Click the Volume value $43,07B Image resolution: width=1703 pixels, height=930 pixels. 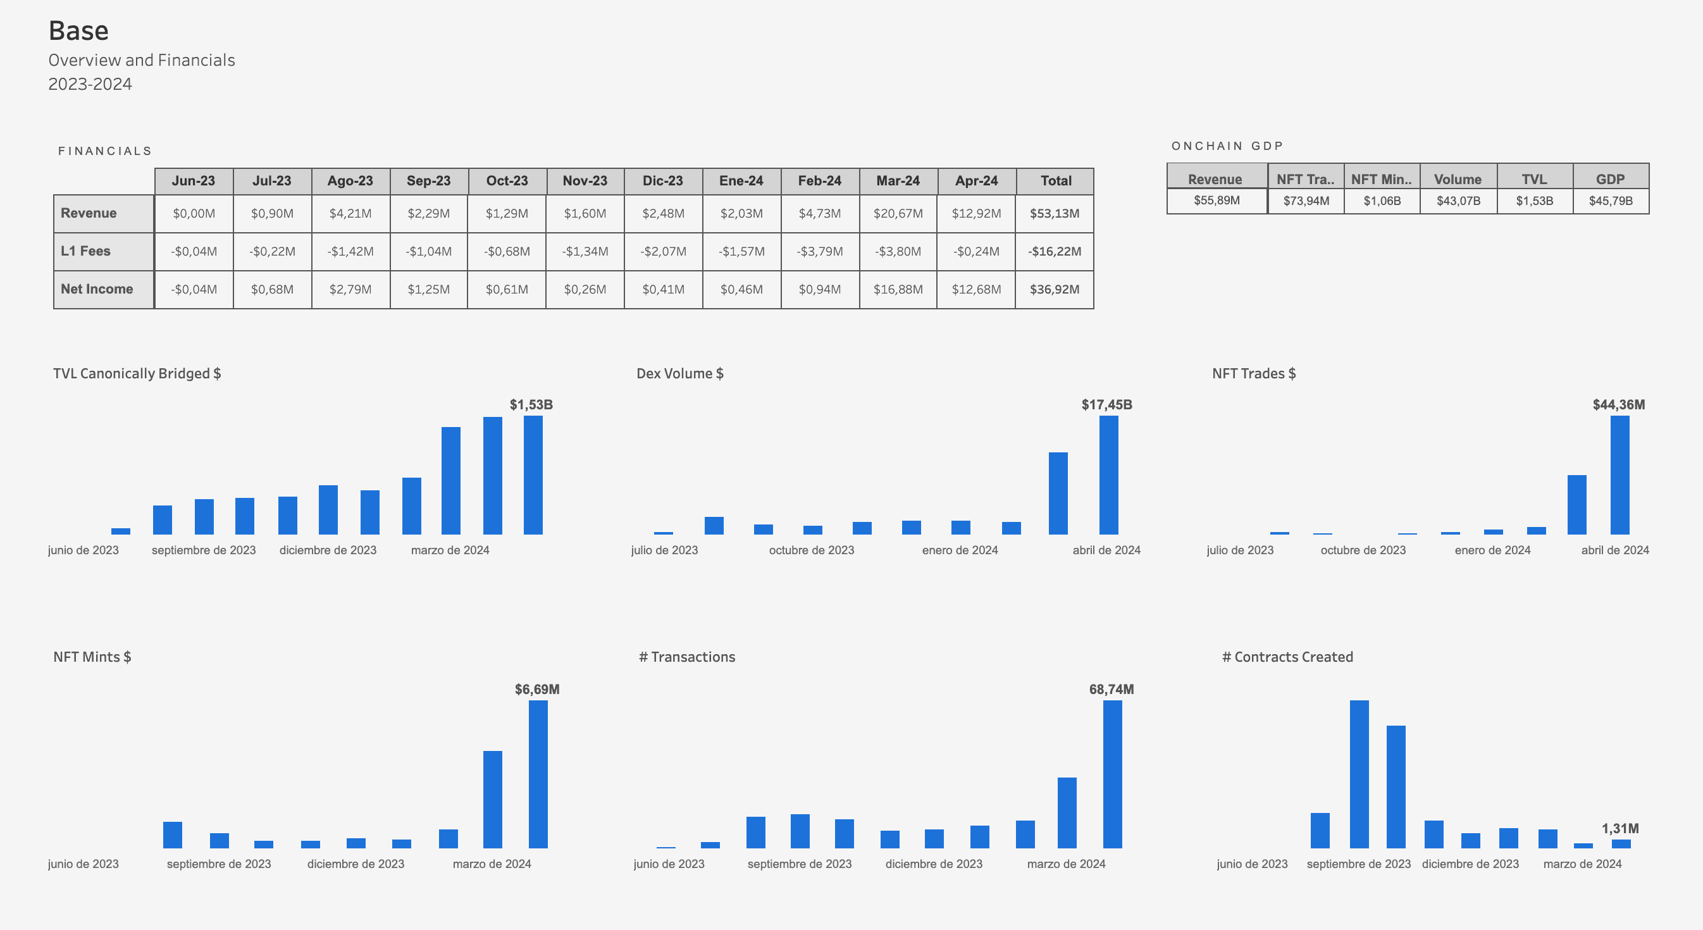click(x=1458, y=201)
